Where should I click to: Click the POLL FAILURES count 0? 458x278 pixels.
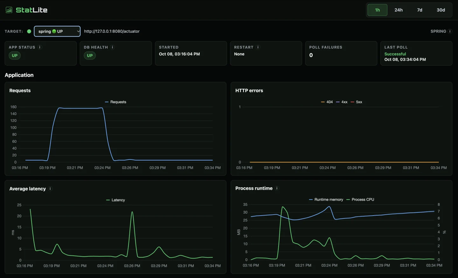click(x=311, y=55)
